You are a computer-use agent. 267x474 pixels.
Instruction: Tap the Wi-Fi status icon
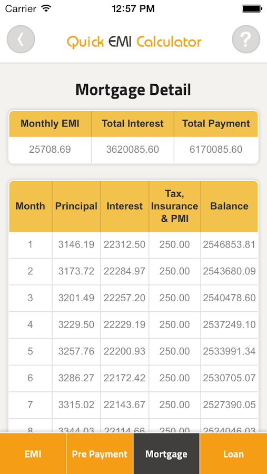pyautogui.click(x=46, y=9)
